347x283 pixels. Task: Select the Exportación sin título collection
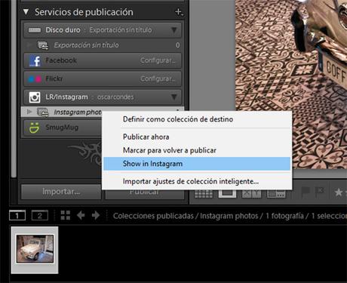[103, 45]
